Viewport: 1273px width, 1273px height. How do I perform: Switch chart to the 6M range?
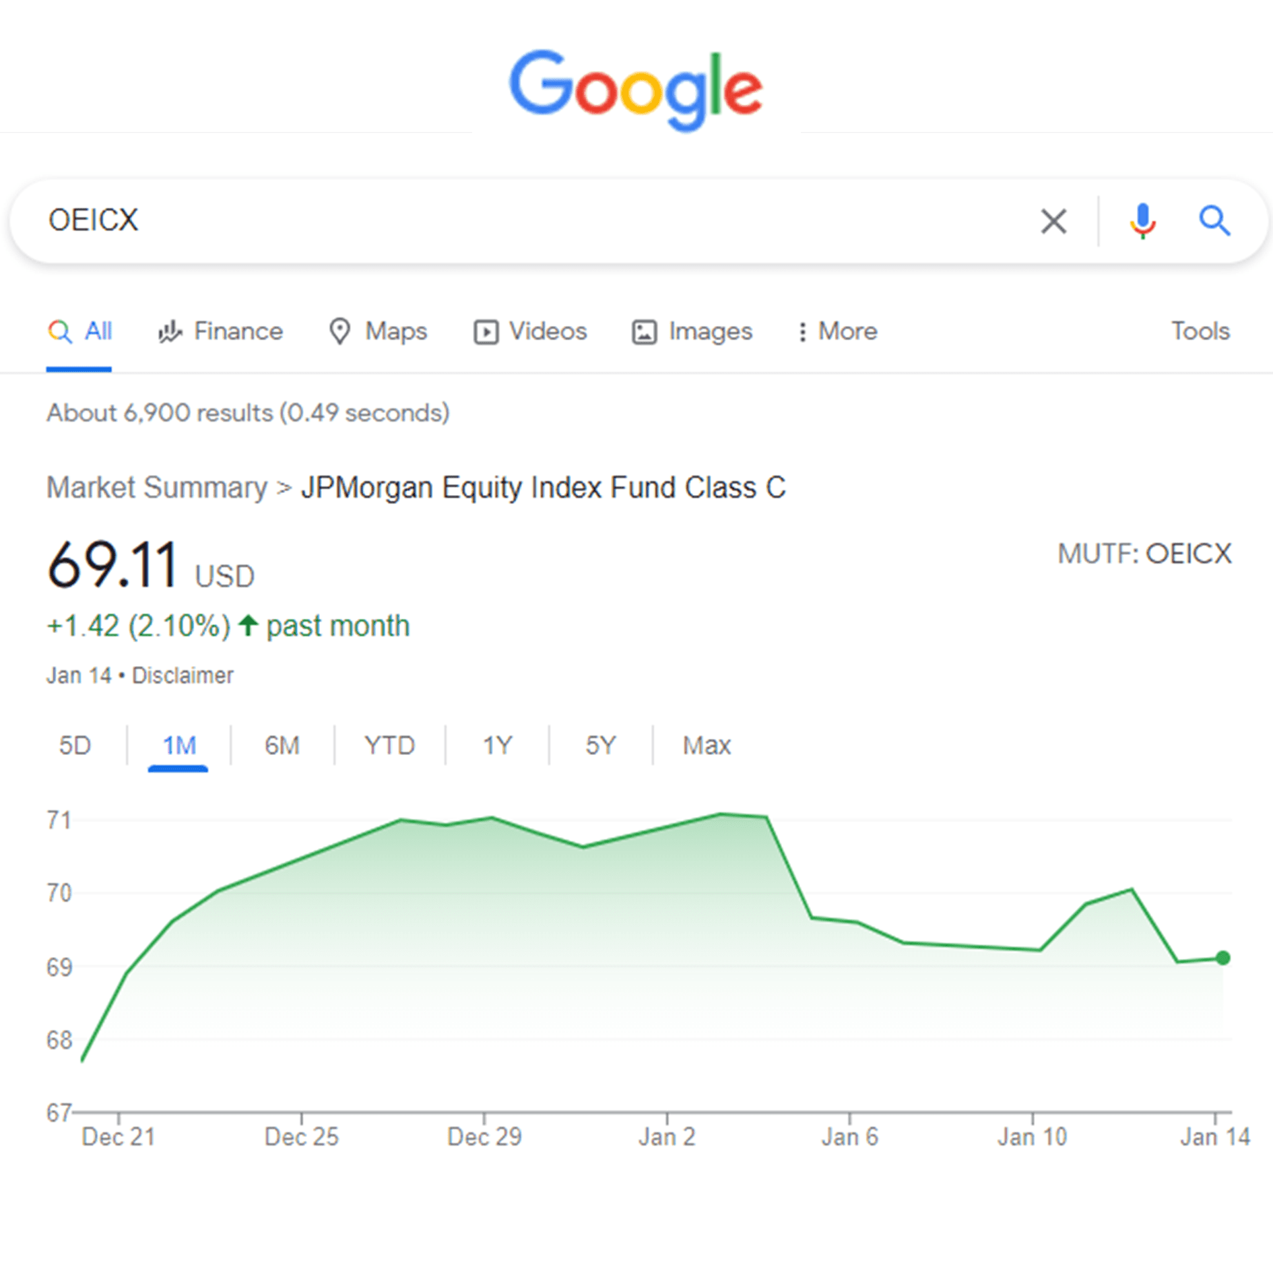coord(282,746)
